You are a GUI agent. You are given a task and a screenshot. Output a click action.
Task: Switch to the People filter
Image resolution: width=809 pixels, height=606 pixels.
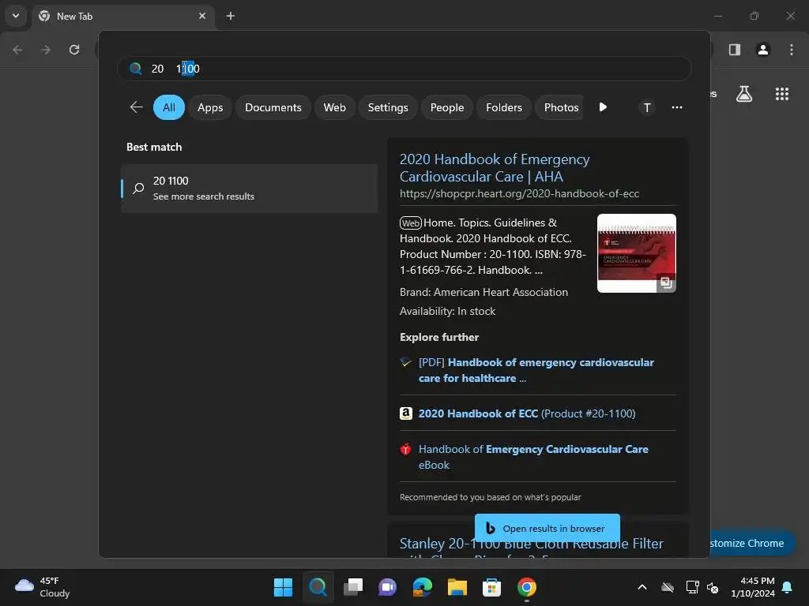tap(447, 107)
